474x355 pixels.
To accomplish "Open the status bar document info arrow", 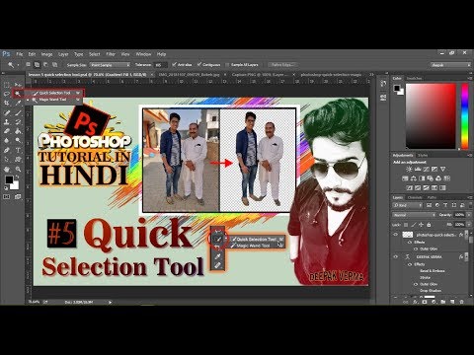I will [110, 302].
